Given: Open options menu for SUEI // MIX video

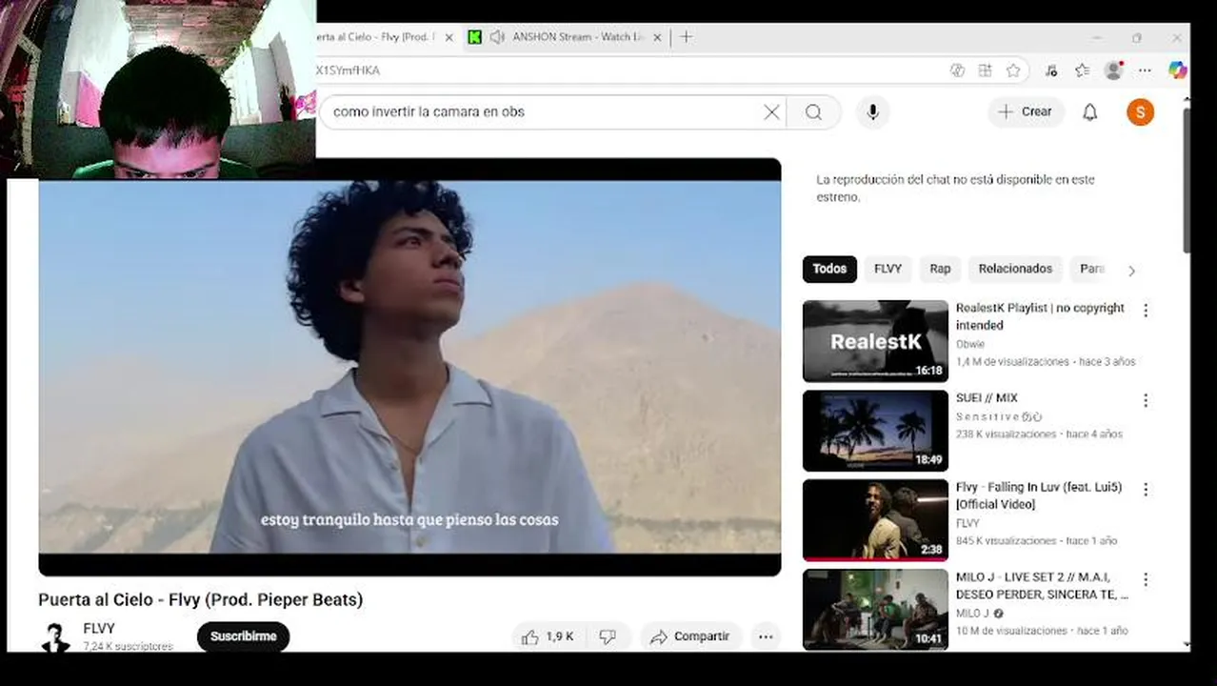Looking at the screenshot, I should click(x=1146, y=400).
